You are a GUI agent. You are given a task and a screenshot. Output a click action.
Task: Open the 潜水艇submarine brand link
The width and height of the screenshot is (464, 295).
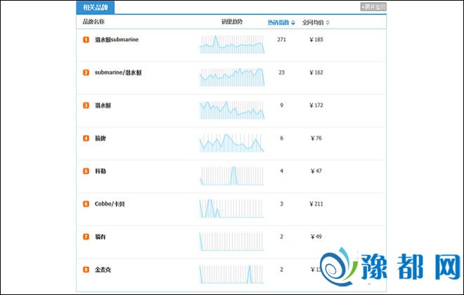pos(117,40)
